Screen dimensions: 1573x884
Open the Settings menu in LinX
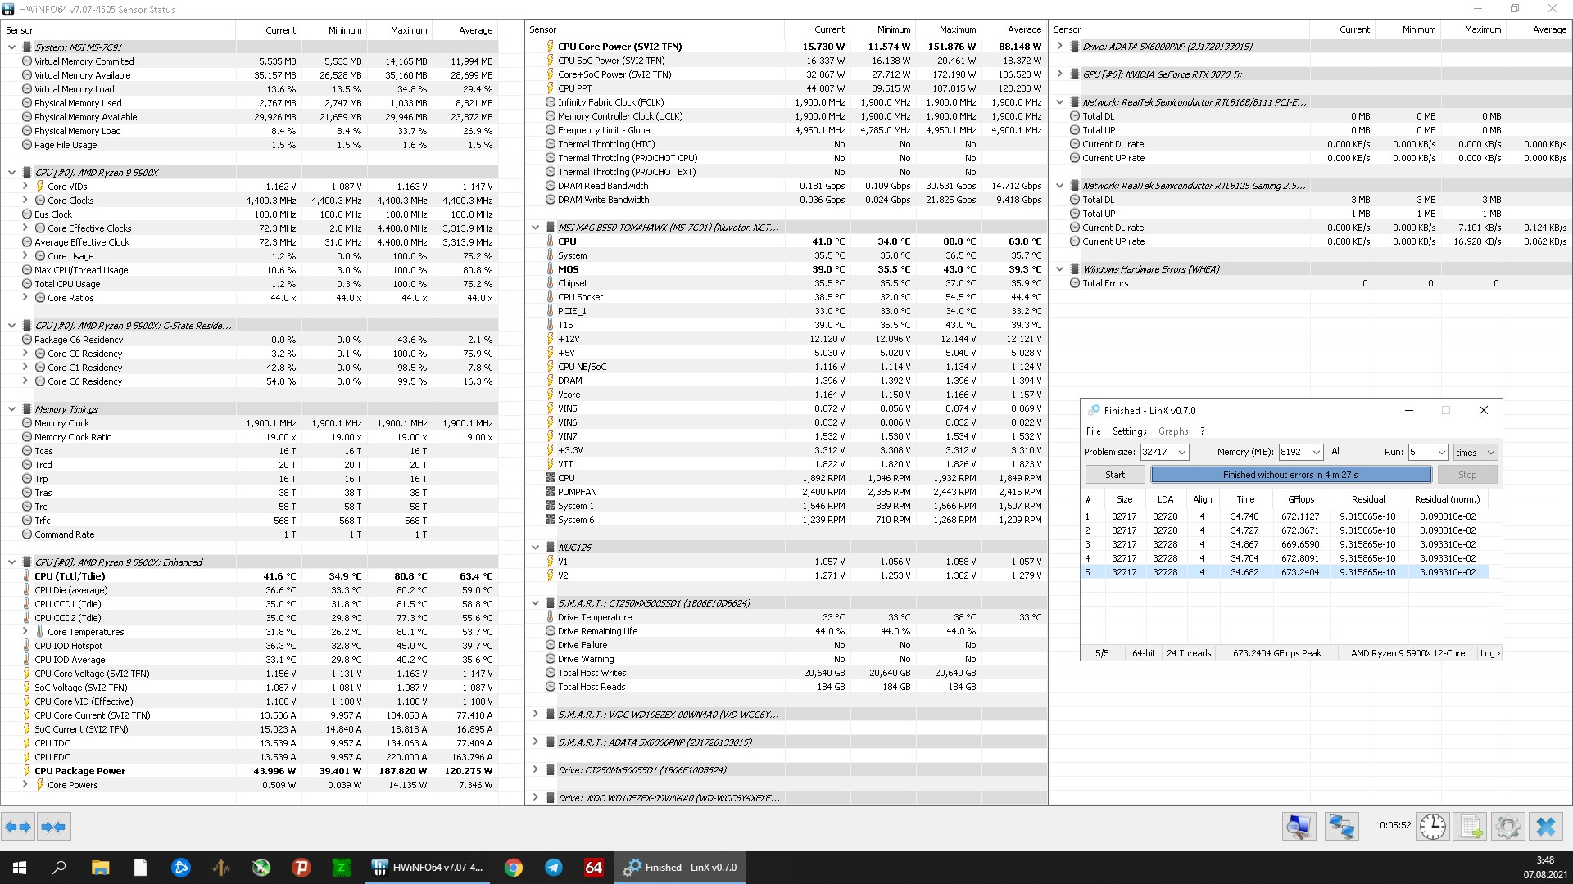[x=1129, y=431]
